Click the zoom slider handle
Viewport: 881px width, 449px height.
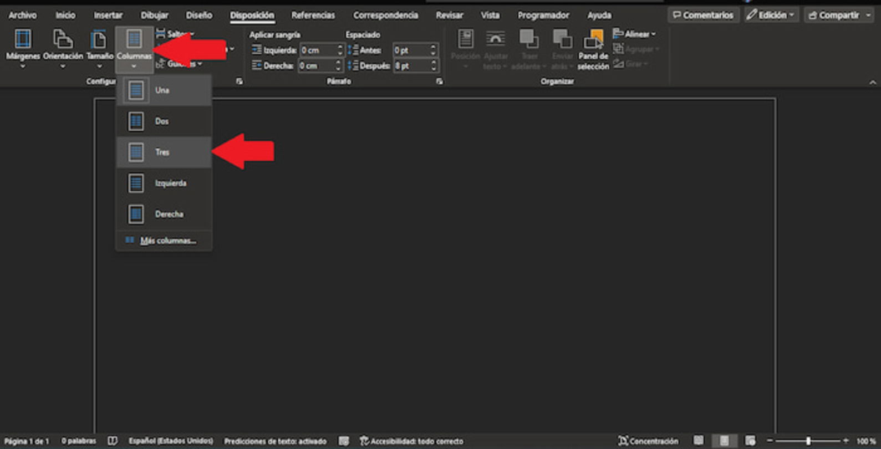(808, 441)
